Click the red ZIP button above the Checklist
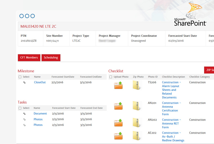Viewport: 214px width, 144px height. [209, 70]
